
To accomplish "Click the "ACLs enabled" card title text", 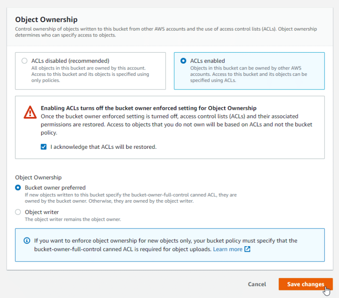I will coord(208,61).
